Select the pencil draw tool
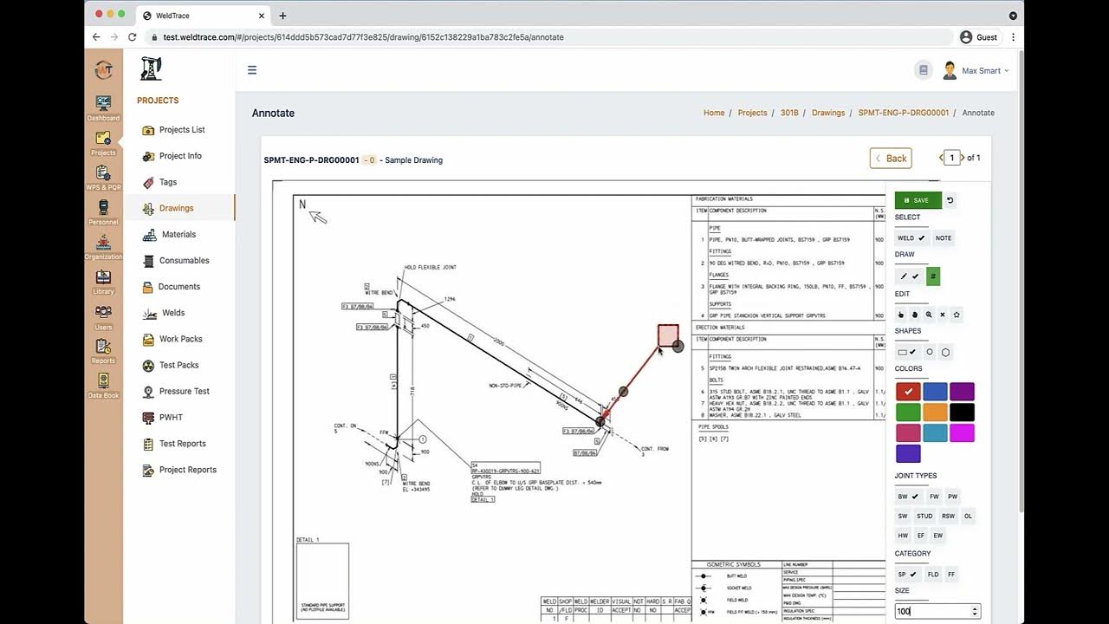Viewport: 1109px width, 624px height. tap(909, 276)
